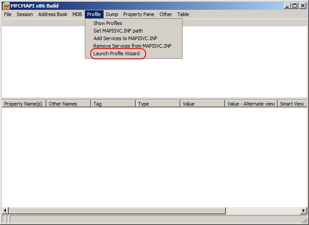Click the horizontal scrollbar right arrow
Screen dimensions: 309x225
coord(304,211)
